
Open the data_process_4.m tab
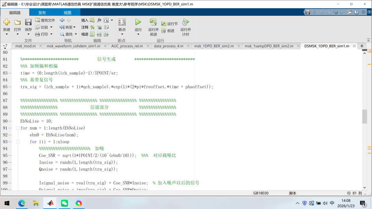tap(168, 46)
